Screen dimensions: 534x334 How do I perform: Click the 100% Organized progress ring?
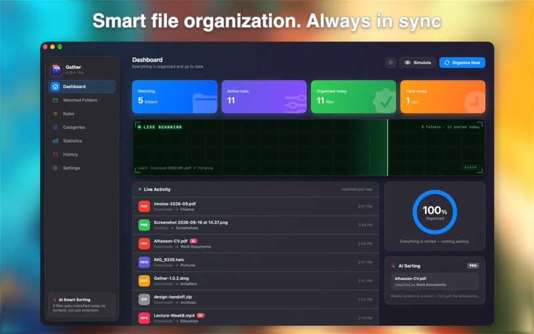coord(435,212)
